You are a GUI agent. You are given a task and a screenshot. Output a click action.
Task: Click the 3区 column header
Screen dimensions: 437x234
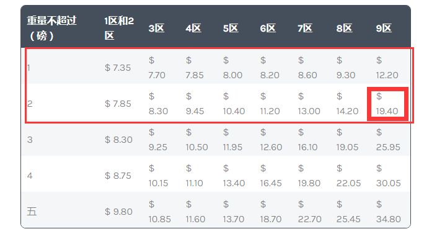[x=156, y=28]
